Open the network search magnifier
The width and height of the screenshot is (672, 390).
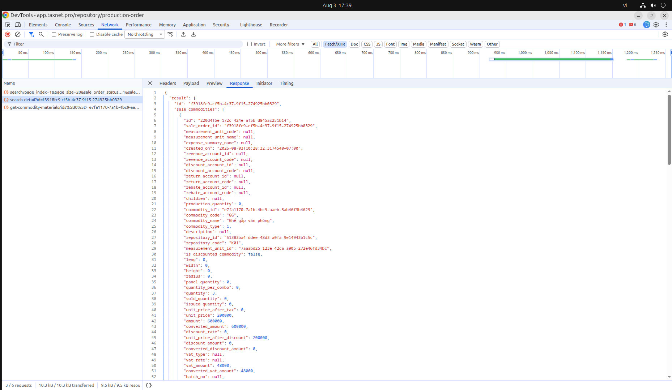click(x=41, y=34)
